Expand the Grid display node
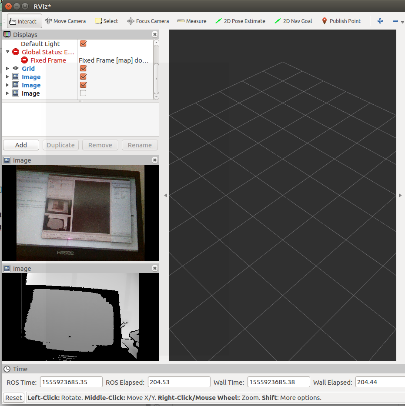The width and height of the screenshot is (405, 406). [x=7, y=68]
